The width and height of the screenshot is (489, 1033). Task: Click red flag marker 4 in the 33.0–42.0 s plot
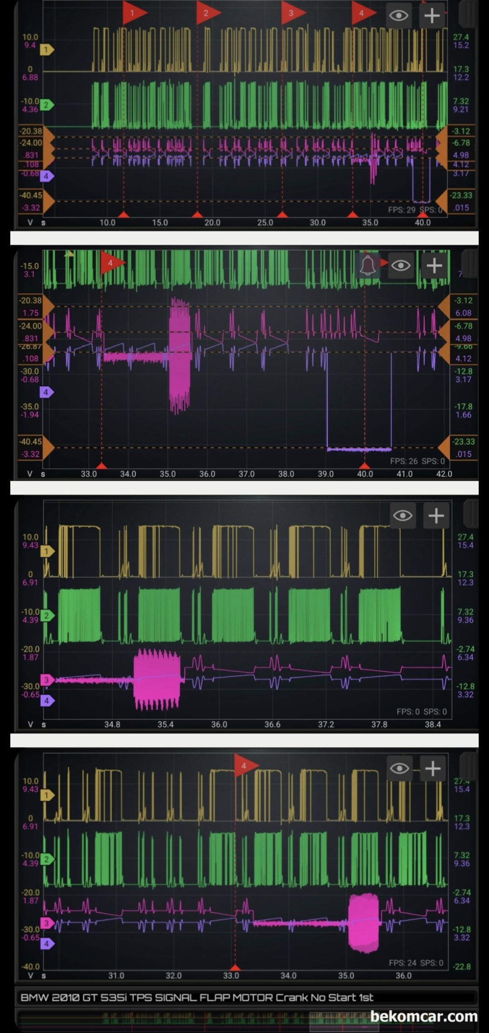click(112, 263)
